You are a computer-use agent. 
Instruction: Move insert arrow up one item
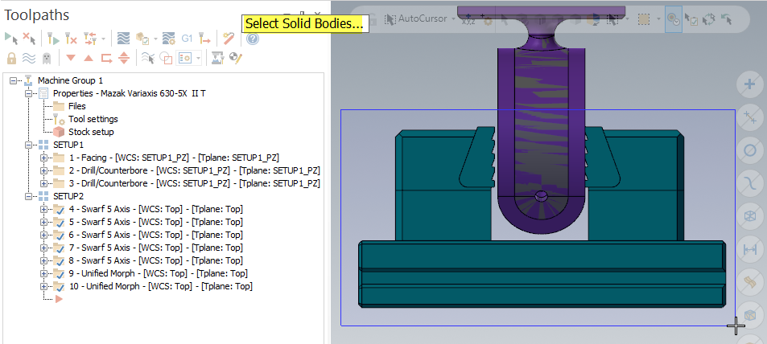point(89,58)
